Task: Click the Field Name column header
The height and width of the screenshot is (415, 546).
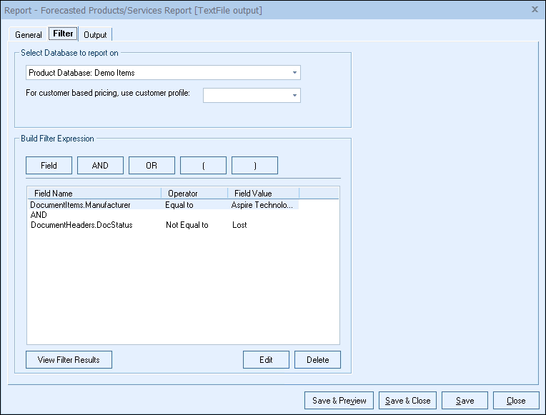Action: [x=94, y=193]
